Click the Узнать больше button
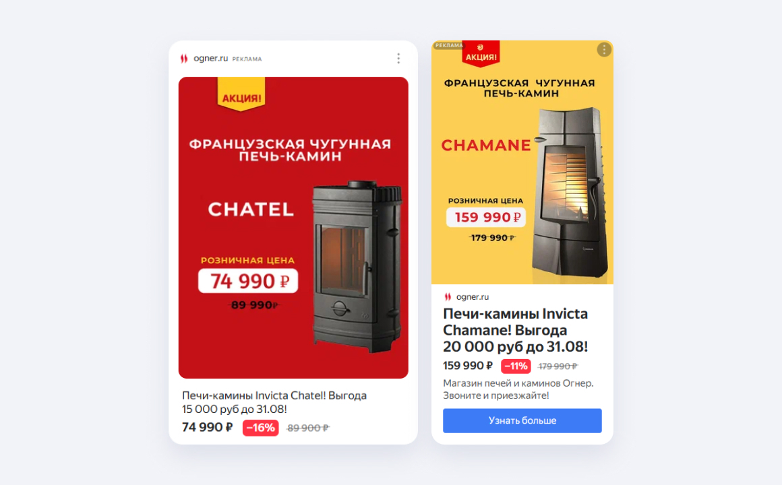 click(x=522, y=421)
